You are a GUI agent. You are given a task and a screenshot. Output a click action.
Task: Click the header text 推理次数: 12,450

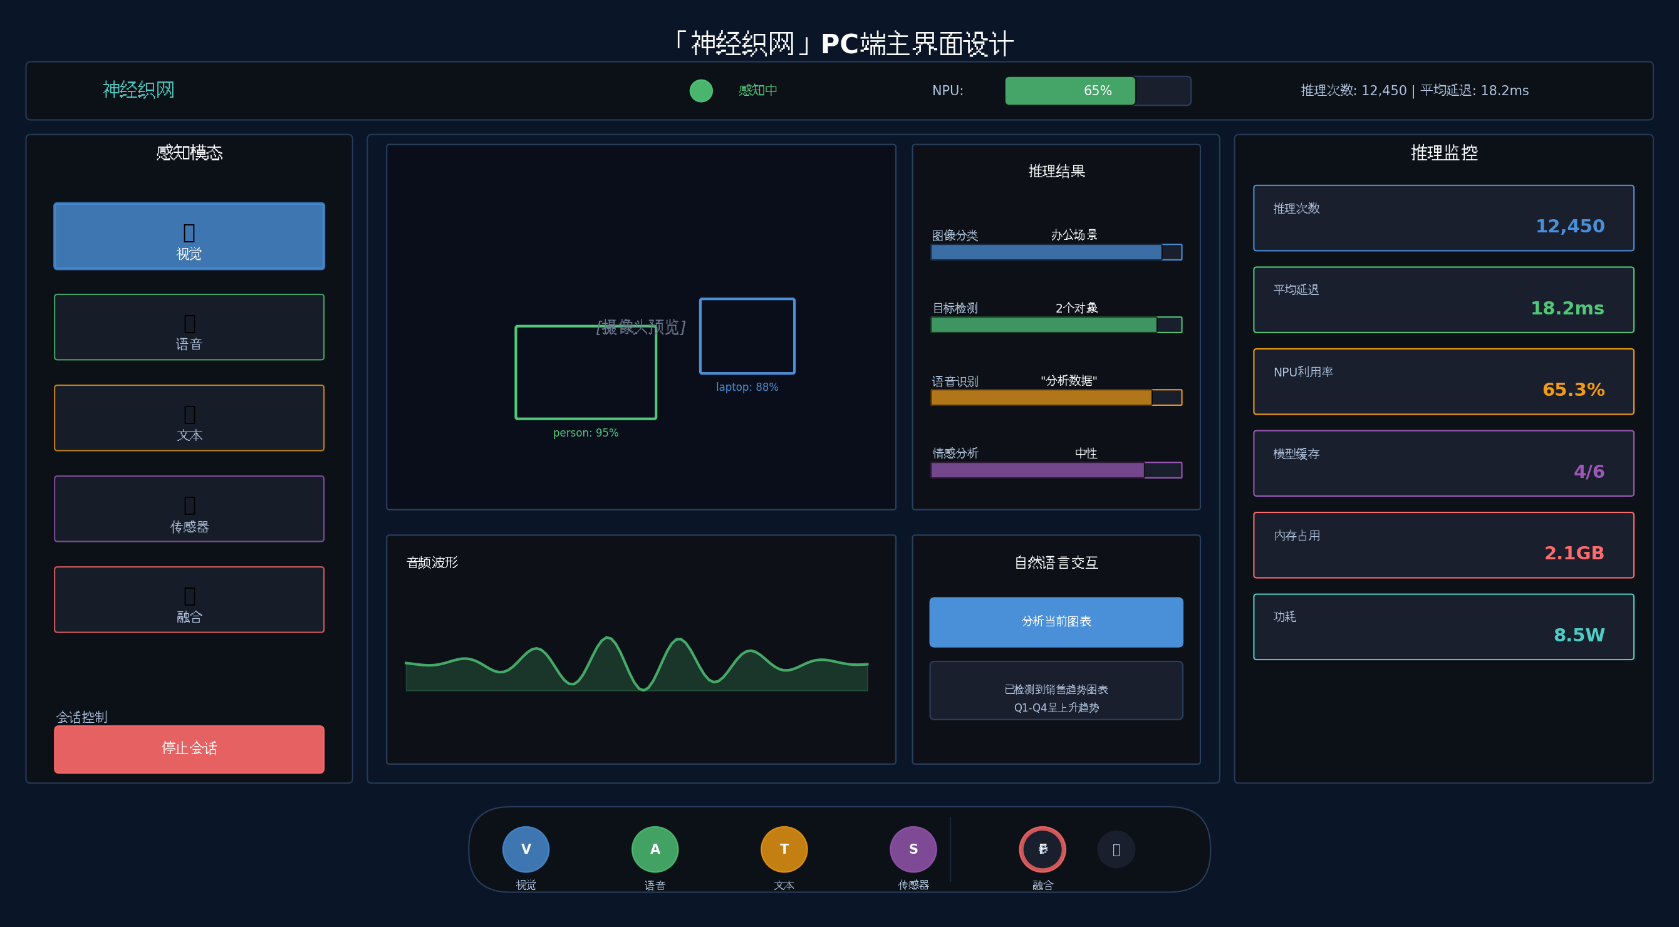1354,91
